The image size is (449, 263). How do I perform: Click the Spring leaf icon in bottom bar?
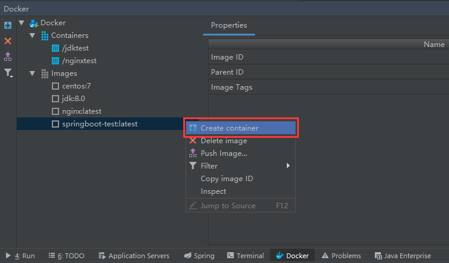tap(188, 255)
